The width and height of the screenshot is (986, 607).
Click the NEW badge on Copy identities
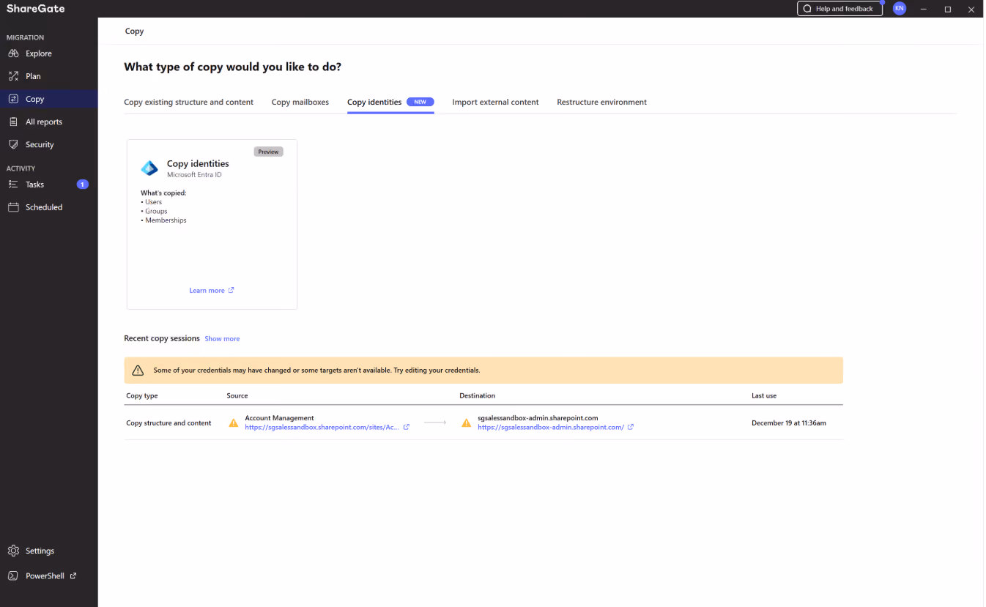(x=420, y=102)
